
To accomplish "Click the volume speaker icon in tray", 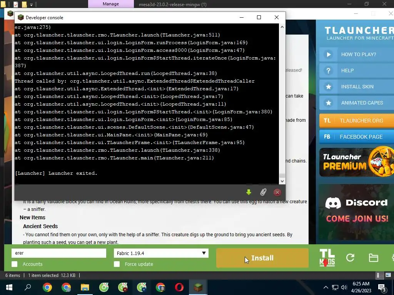I will click(344, 287).
